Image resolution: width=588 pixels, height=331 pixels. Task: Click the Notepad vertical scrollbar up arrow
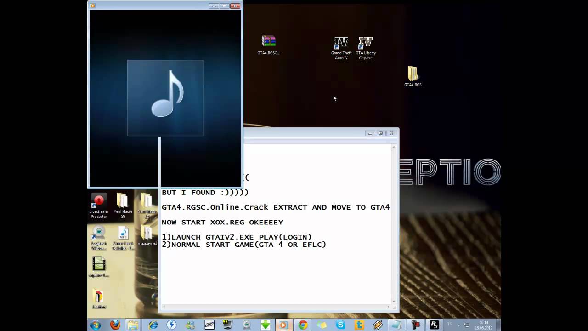pyautogui.click(x=394, y=147)
